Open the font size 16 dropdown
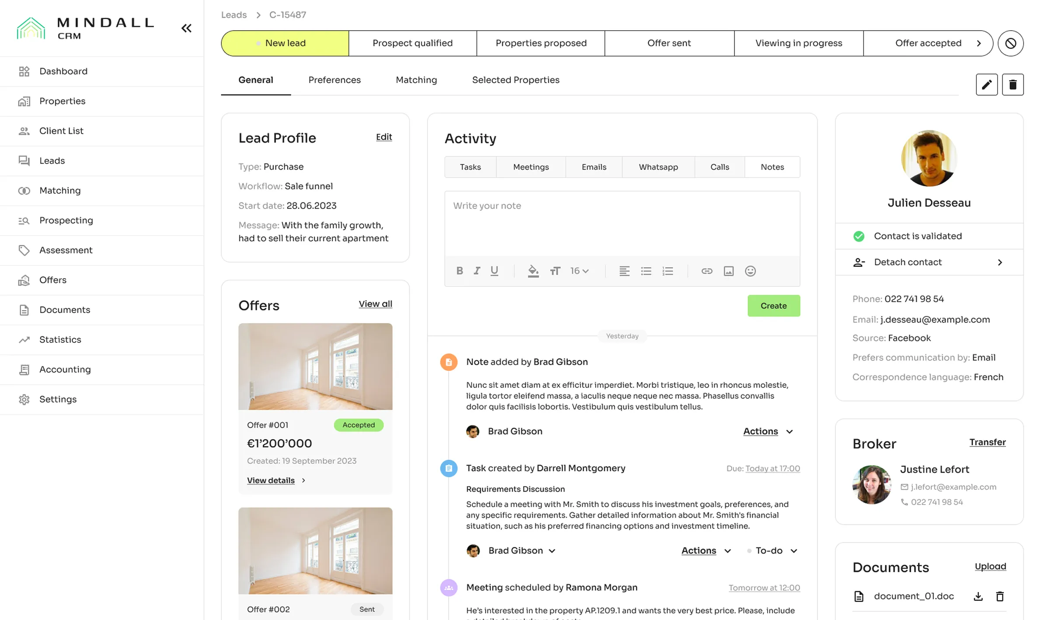Image resolution: width=1041 pixels, height=620 pixels. pyautogui.click(x=580, y=271)
